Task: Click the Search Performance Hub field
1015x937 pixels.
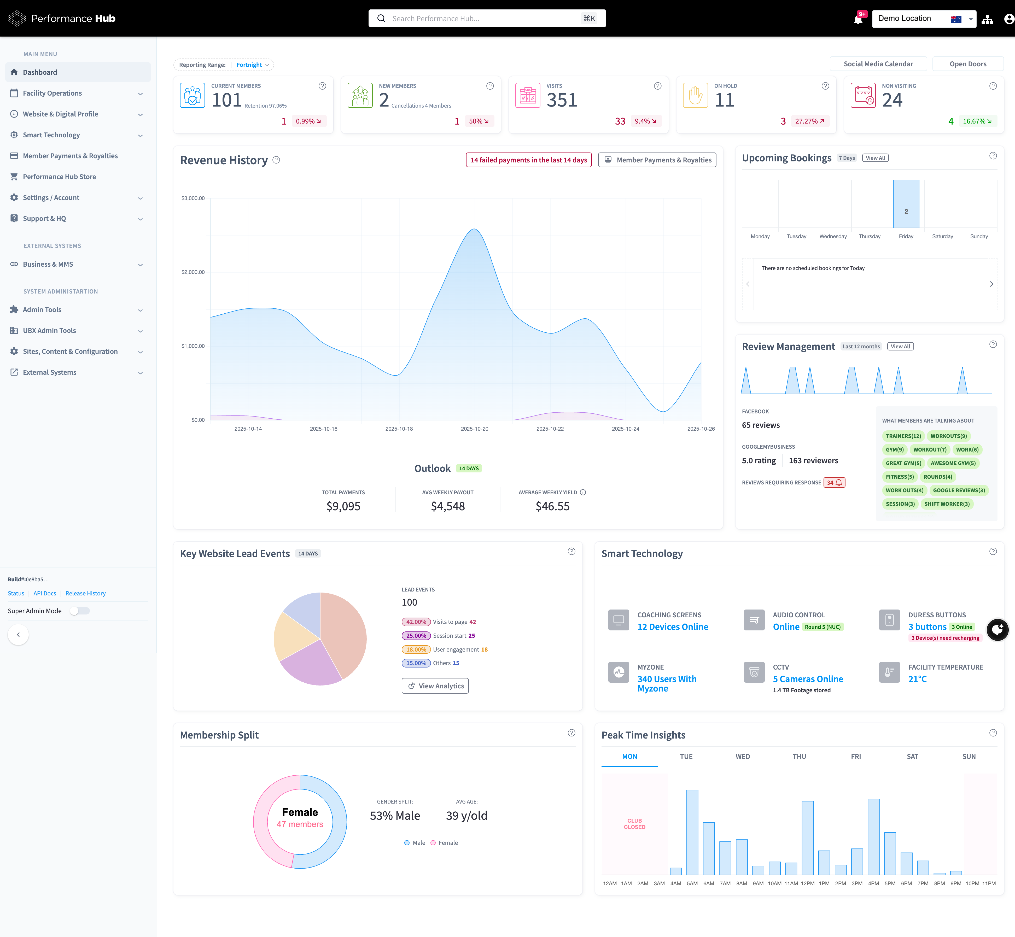Action: [x=487, y=18]
